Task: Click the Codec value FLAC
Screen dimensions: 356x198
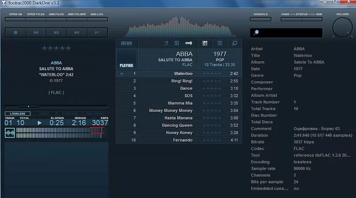Action: point(299,149)
